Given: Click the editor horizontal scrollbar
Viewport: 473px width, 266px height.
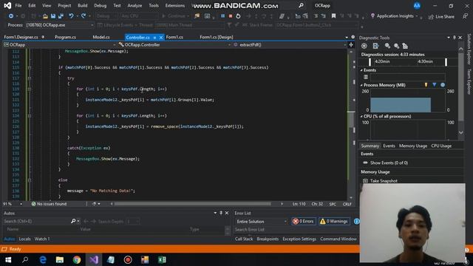Looking at the screenshot, I should tap(192, 204).
